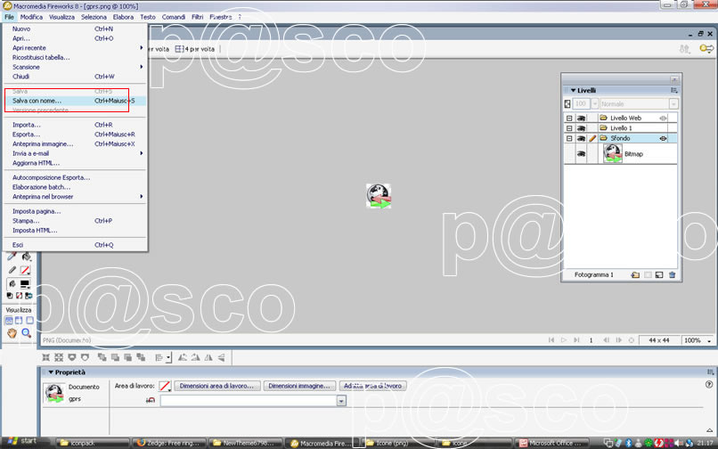Viewport: 718px width, 449px height.
Task: Hide the Bitmap object
Action: (581, 154)
